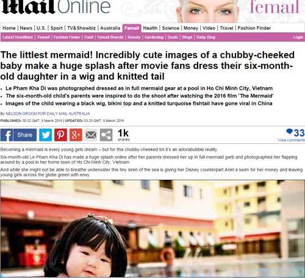
Task: Share via the Google+ icon
Action: click(x=76, y=135)
